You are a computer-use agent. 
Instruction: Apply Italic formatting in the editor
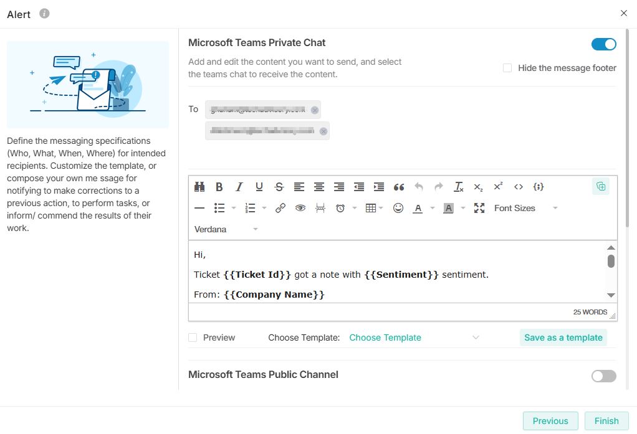point(239,187)
